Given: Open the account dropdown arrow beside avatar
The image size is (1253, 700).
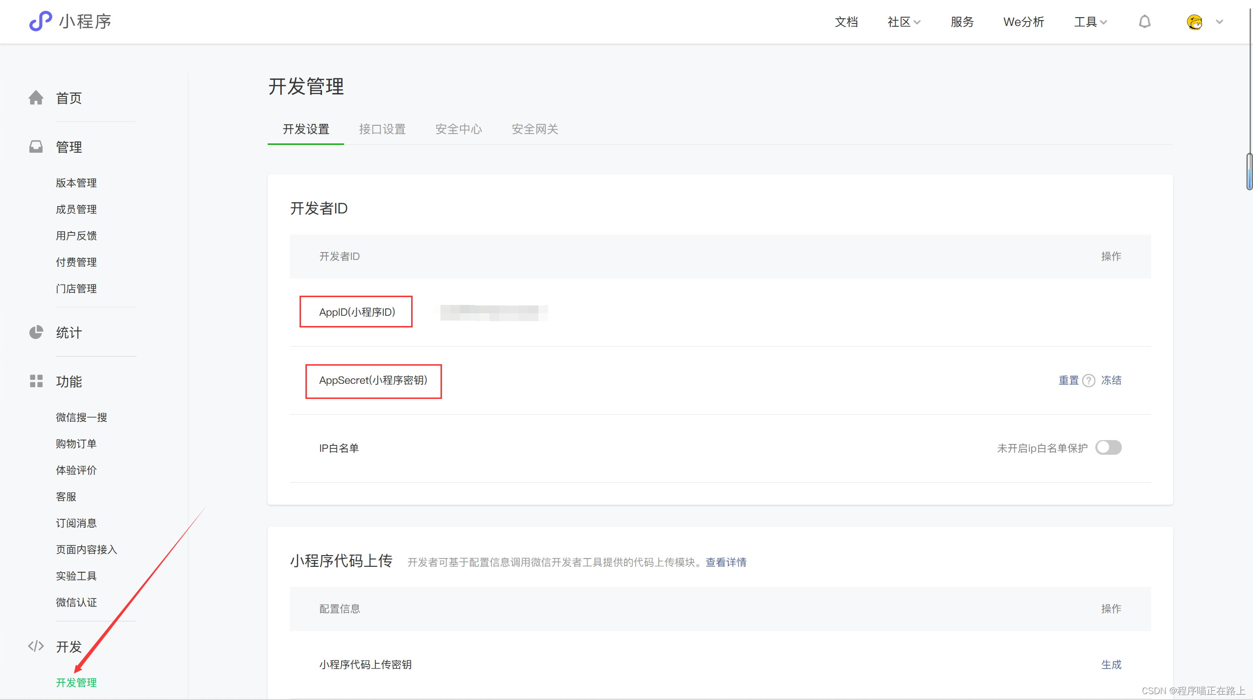Looking at the screenshot, I should (1219, 22).
